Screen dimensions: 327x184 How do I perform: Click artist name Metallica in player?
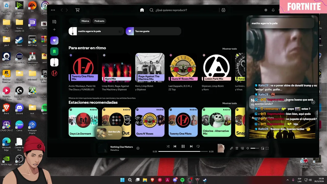[114, 150]
